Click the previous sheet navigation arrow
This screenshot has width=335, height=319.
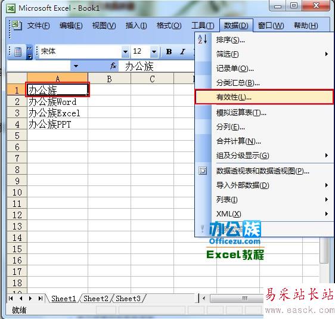tap(21, 299)
